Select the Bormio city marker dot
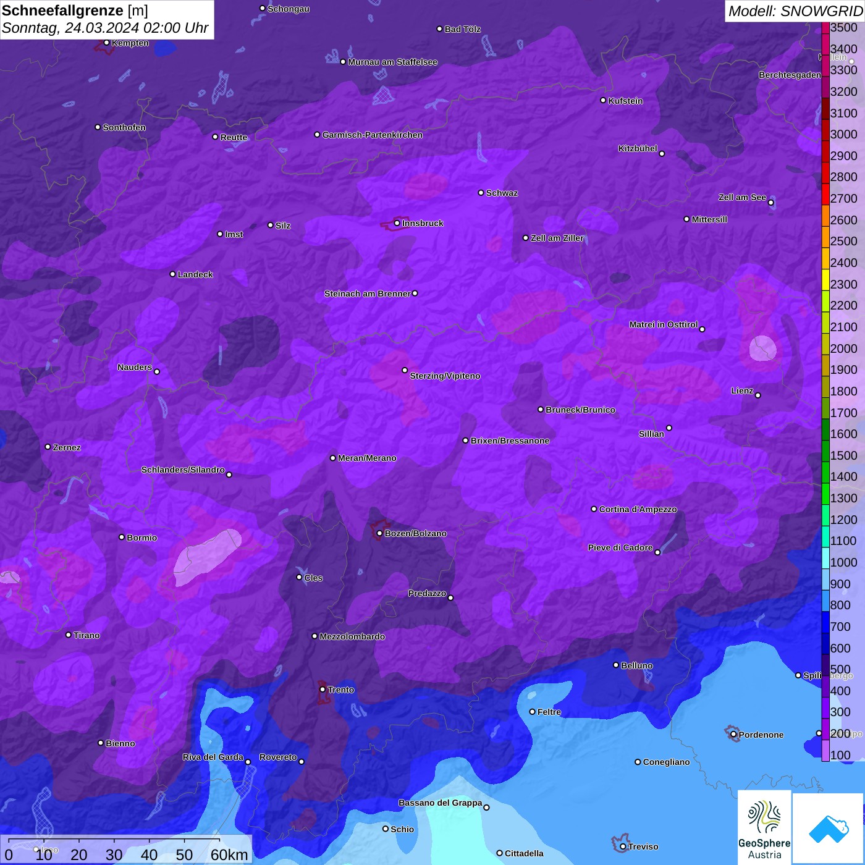 coord(122,537)
